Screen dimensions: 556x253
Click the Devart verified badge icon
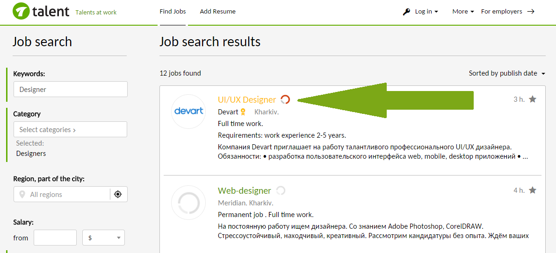pyautogui.click(x=243, y=112)
